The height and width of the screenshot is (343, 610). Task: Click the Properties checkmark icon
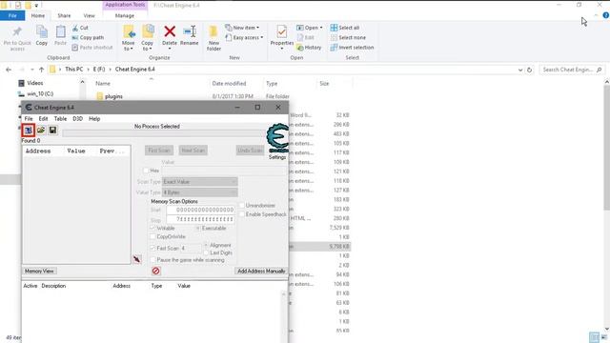[282, 31]
